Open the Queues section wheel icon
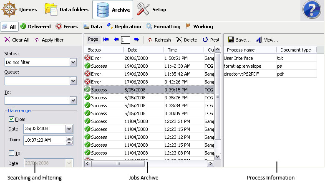Image resolution: width=325 pixels, height=187 pixels. 9,10
